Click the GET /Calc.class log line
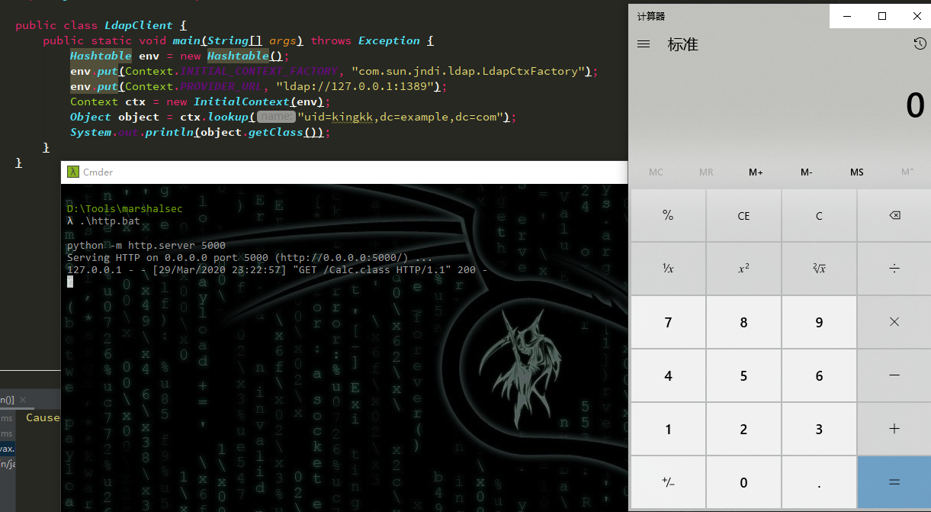Screen dimensions: 931x512 click(277, 270)
